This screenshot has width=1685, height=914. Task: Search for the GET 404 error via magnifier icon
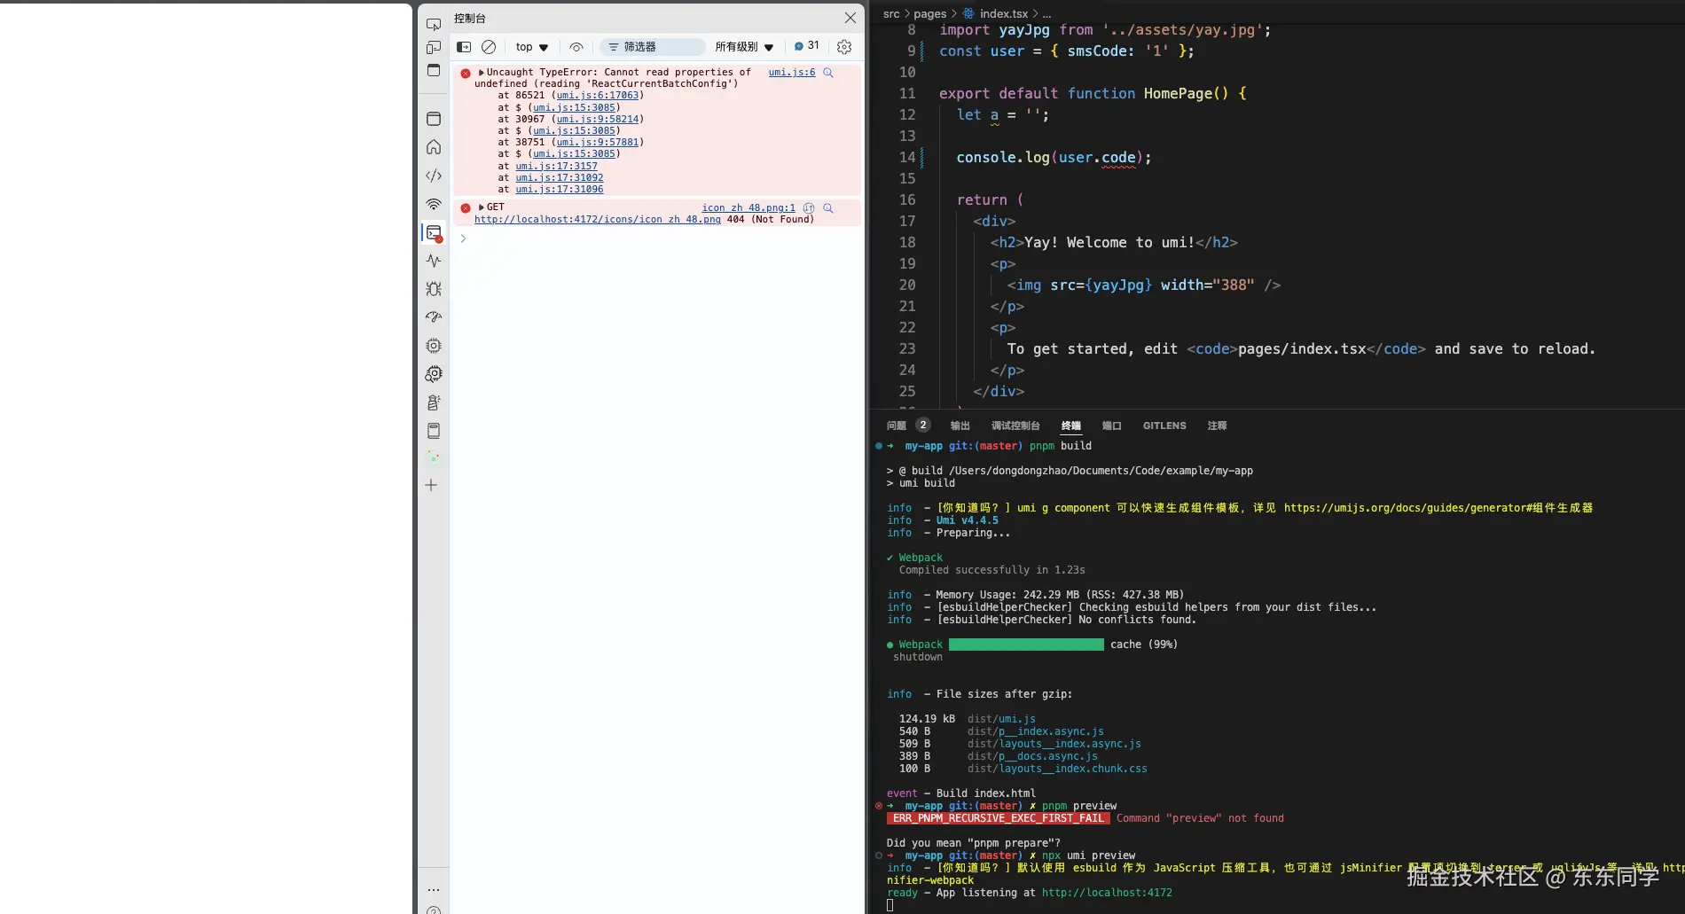tap(828, 208)
